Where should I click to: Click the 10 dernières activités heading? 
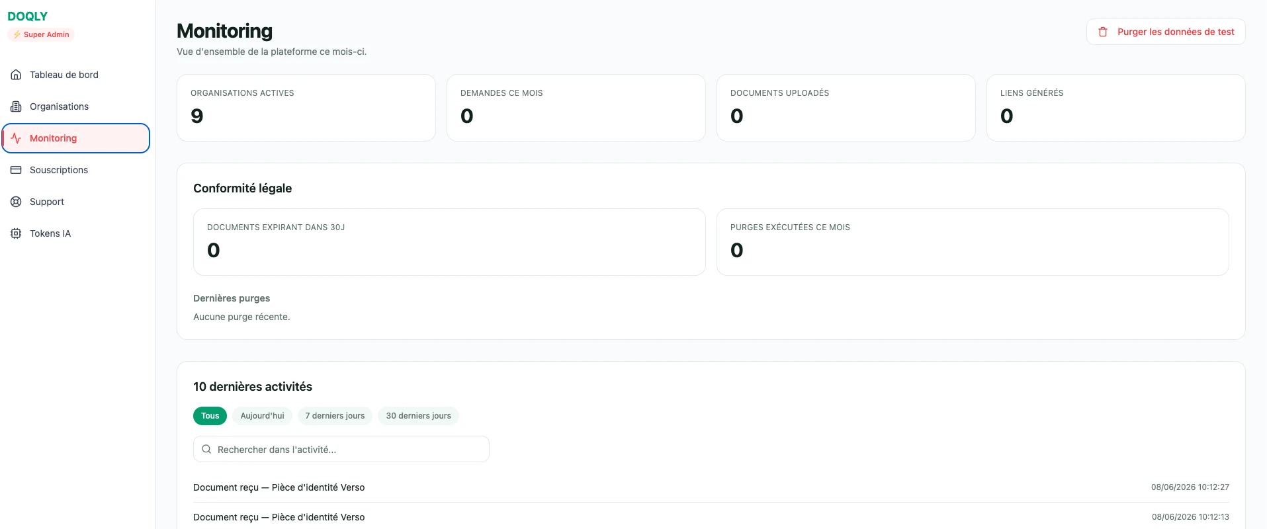tap(253, 387)
